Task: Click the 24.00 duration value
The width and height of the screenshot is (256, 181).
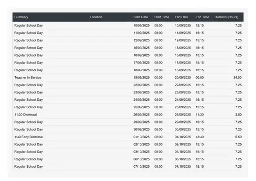Action: [x=237, y=78]
